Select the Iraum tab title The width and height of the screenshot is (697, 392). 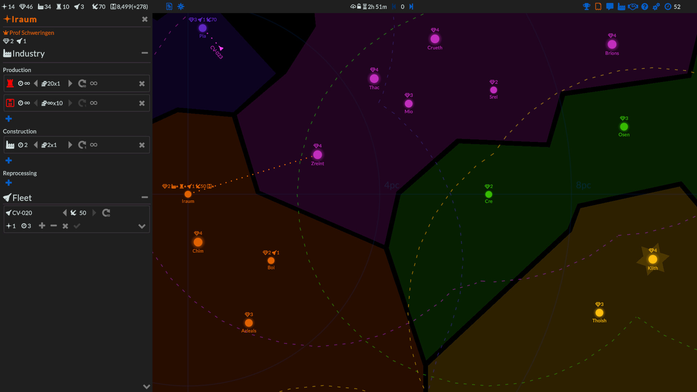pos(23,19)
